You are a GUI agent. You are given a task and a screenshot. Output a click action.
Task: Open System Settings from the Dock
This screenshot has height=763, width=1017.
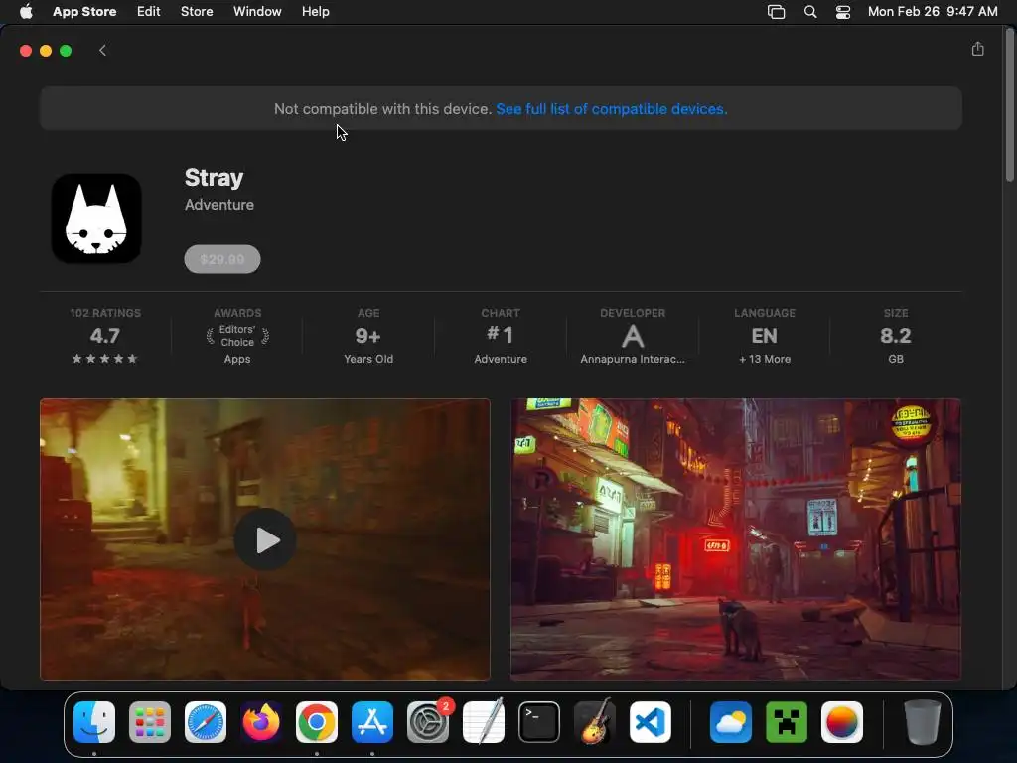point(428,722)
